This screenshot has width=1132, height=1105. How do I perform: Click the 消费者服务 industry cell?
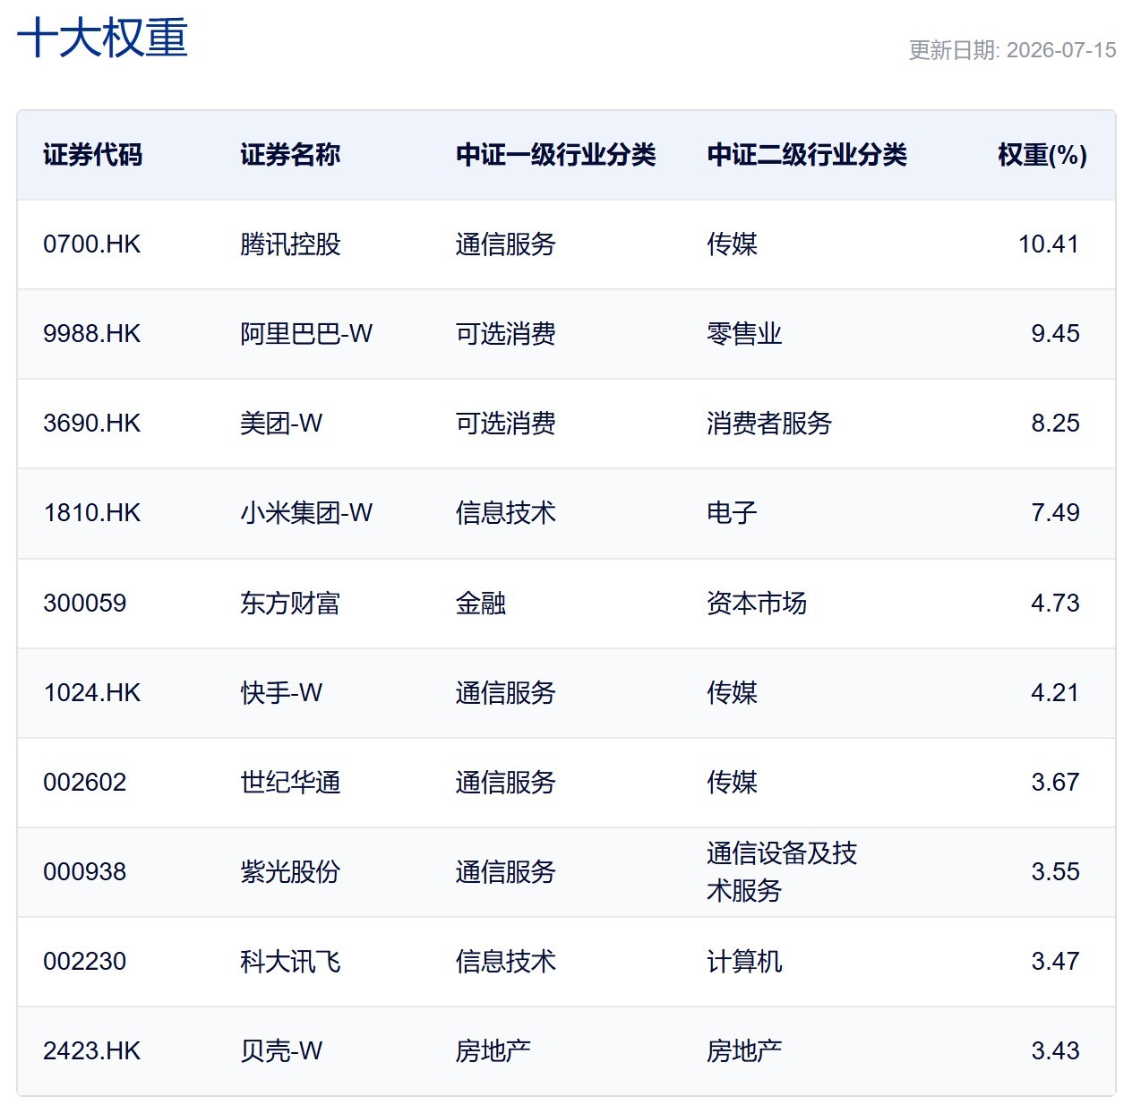[x=769, y=424]
